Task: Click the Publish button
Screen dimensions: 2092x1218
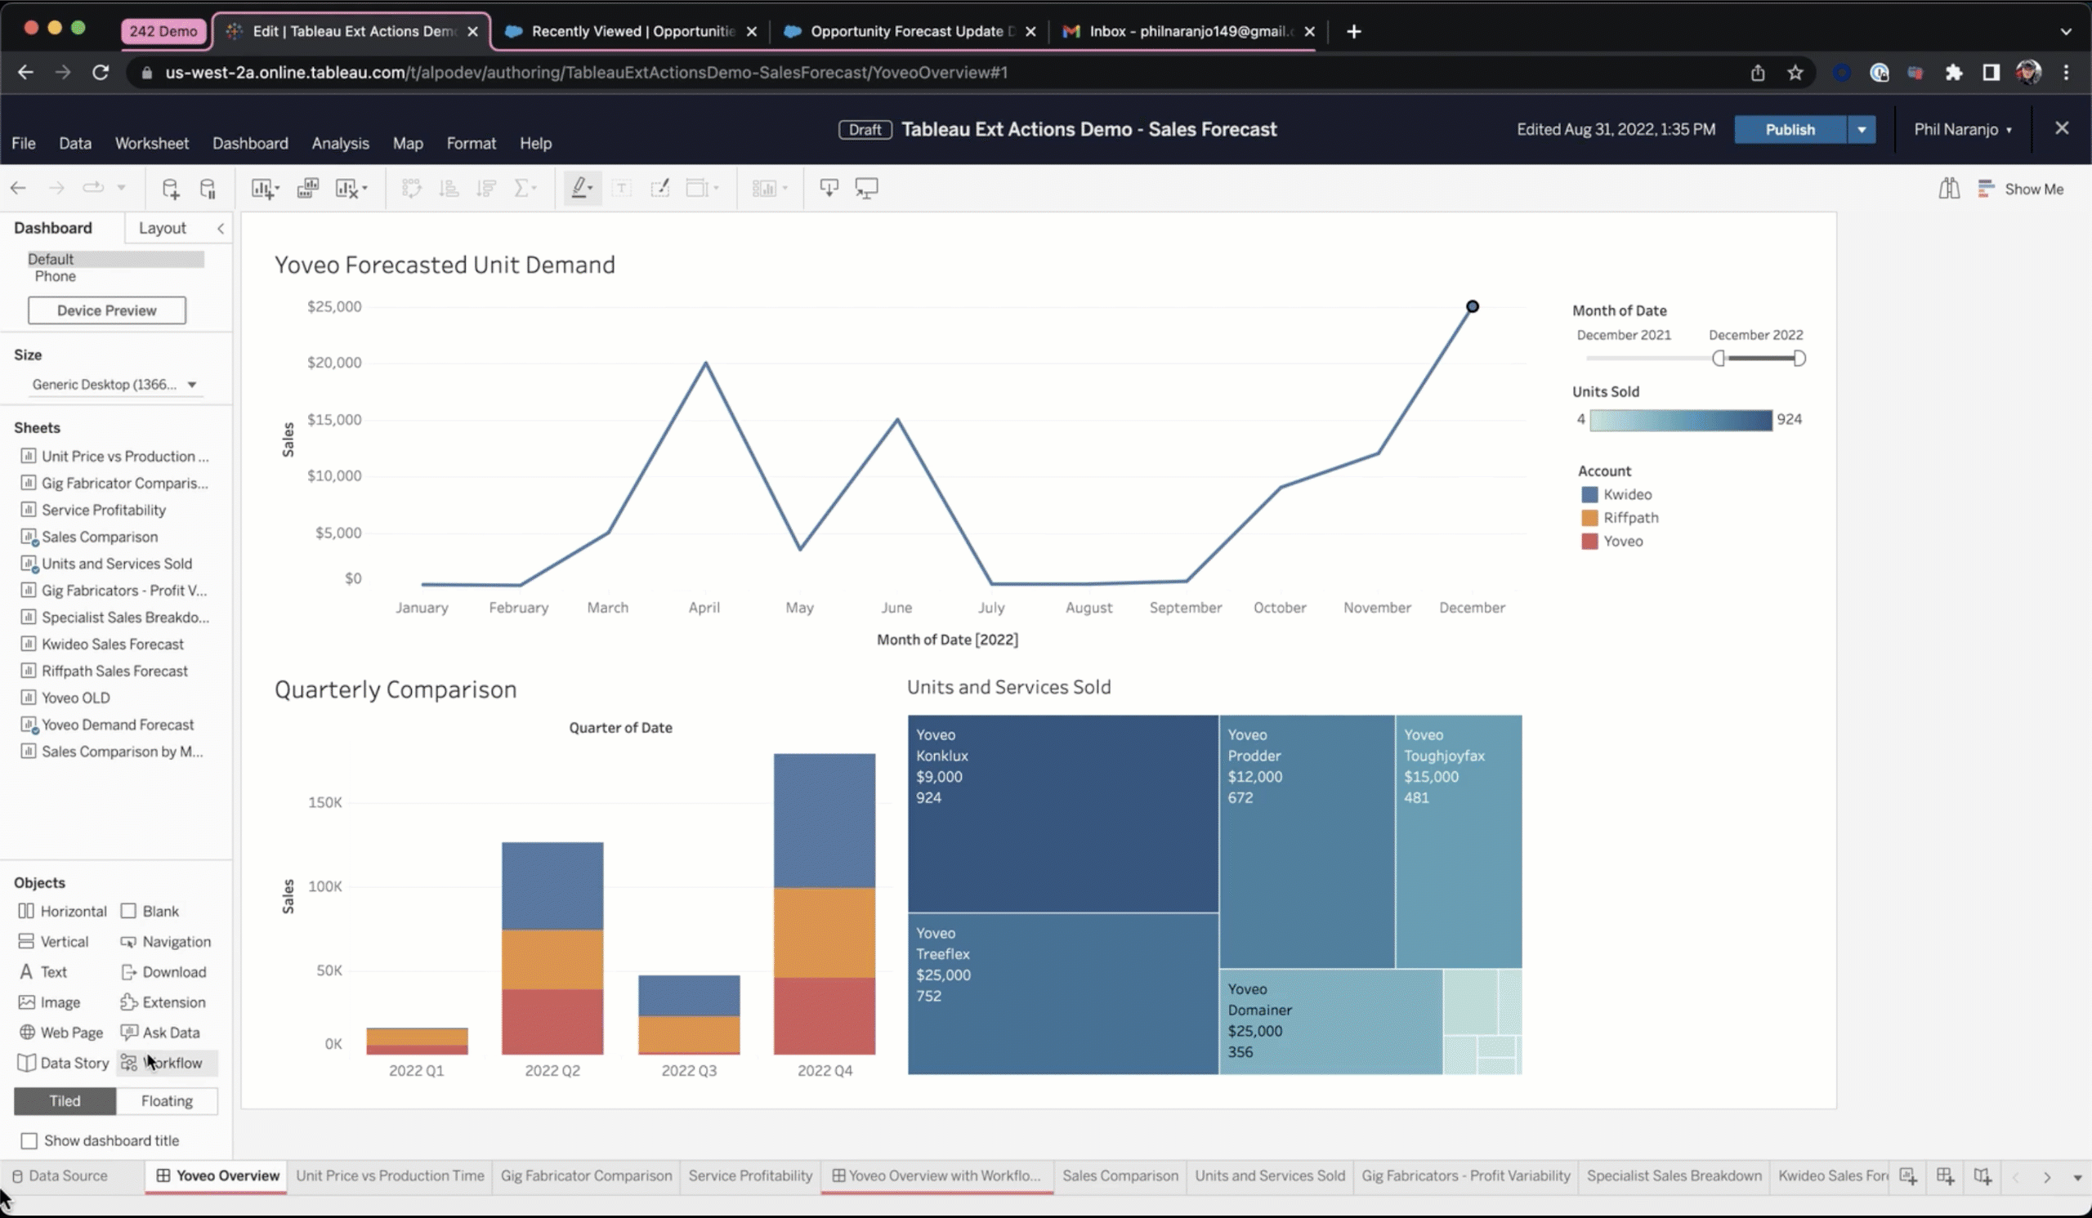Action: tap(1790, 129)
